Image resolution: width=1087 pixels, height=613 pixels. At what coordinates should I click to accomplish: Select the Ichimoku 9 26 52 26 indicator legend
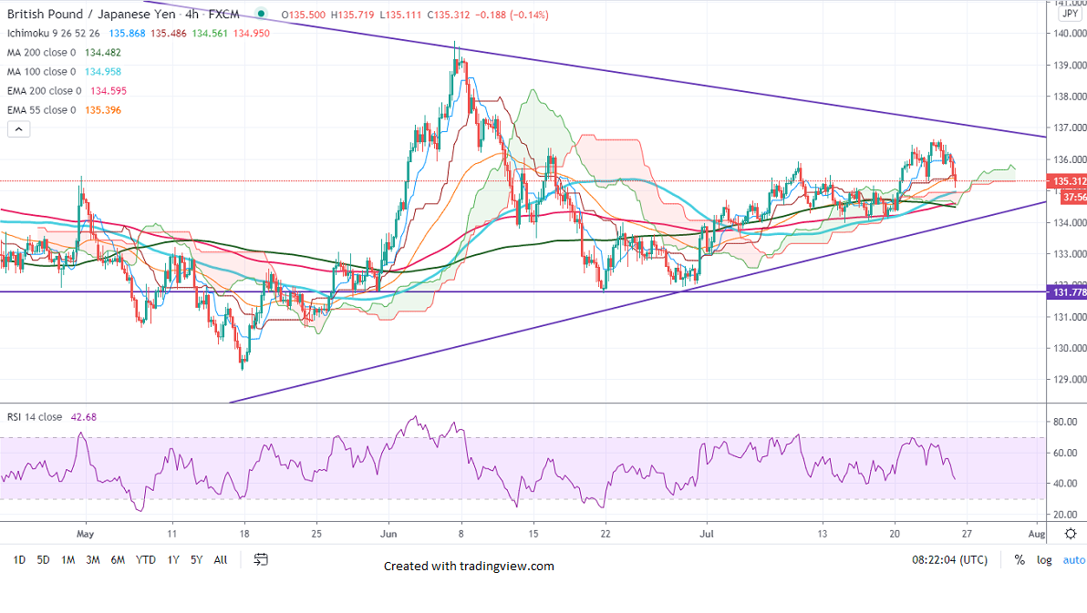pos(54,34)
